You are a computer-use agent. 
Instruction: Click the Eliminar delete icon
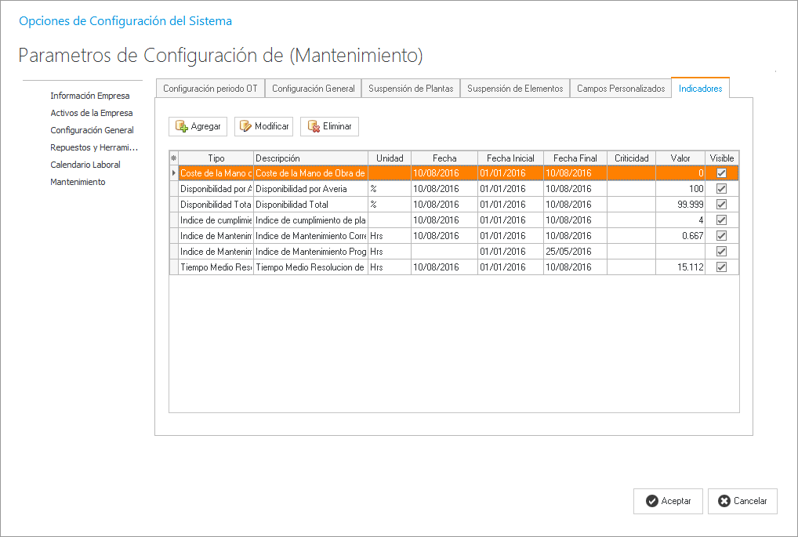click(314, 126)
